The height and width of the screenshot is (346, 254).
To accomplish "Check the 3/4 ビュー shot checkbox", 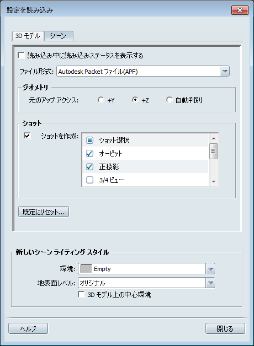I will [90, 180].
